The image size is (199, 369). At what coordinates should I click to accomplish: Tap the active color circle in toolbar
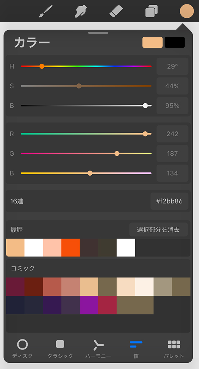tap(187, 11)
